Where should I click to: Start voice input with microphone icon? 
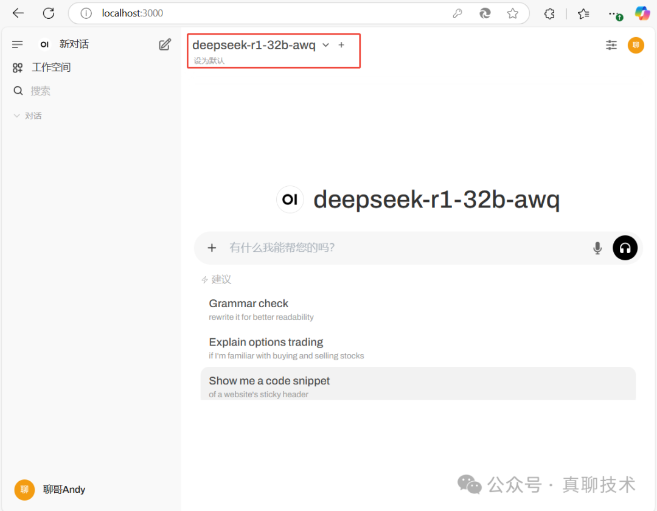(x=597, y=248)
